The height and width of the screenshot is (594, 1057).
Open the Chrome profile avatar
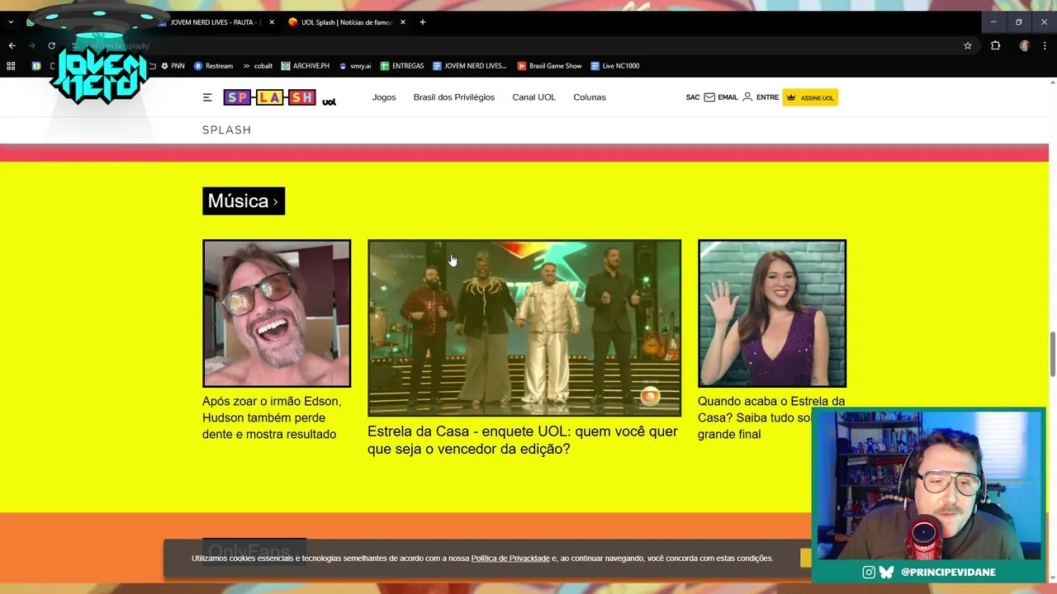[x=1024, y=45]
